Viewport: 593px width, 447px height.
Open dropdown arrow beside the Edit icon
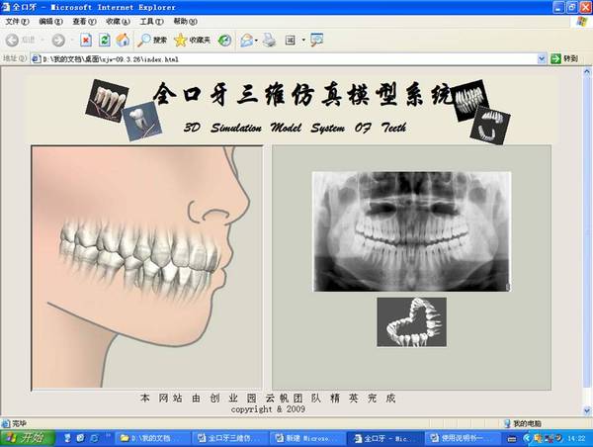(x=303, y=40)
